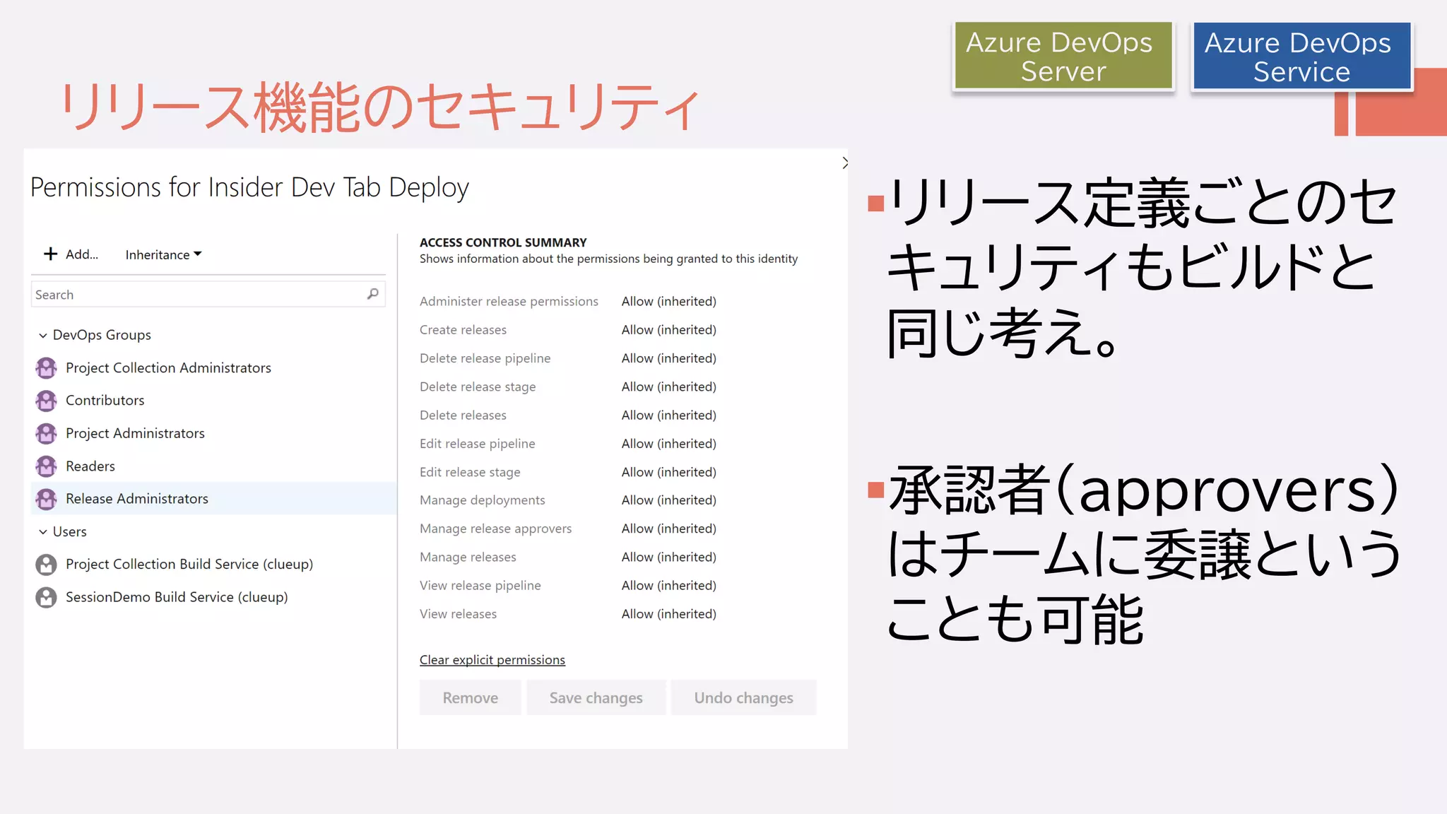
Task: Click the Delete release stage label
Action: click(x=478, y=387)
